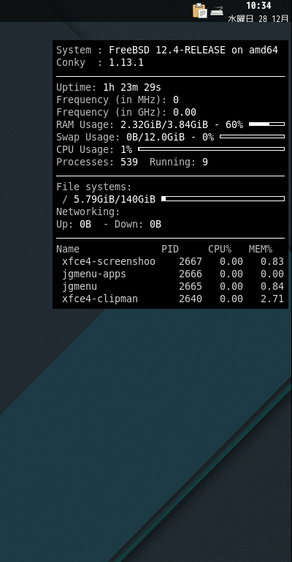Click MEM% value 0.84
Image resolution: width=292 pixels, height=562 pixels.
[x=272, y=287]
